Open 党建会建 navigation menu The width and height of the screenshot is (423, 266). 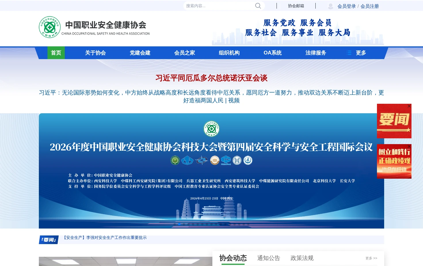pos(140,53)
